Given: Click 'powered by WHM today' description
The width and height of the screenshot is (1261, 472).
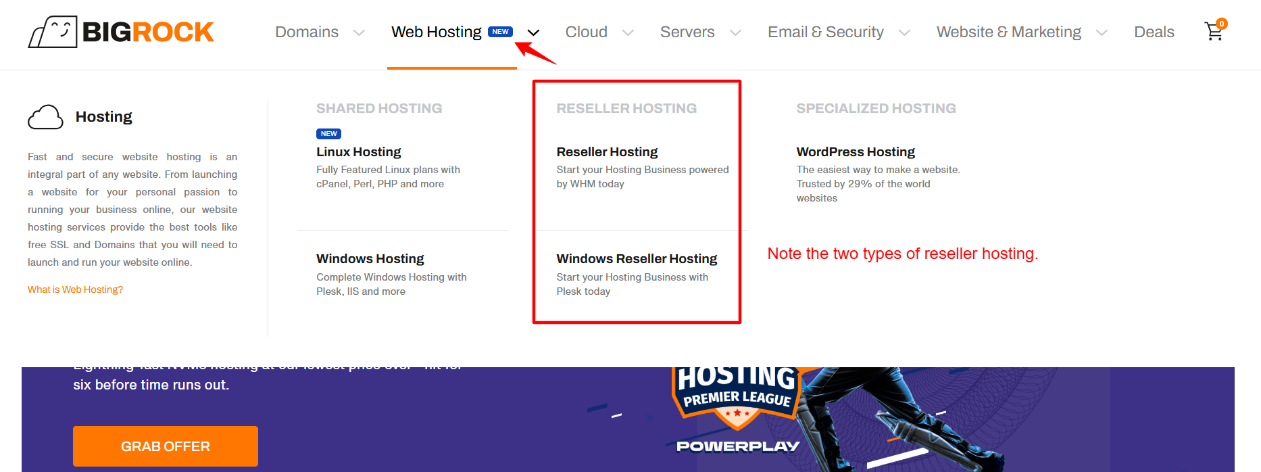Looking at the screenshot, I should [x=643, y=176].
